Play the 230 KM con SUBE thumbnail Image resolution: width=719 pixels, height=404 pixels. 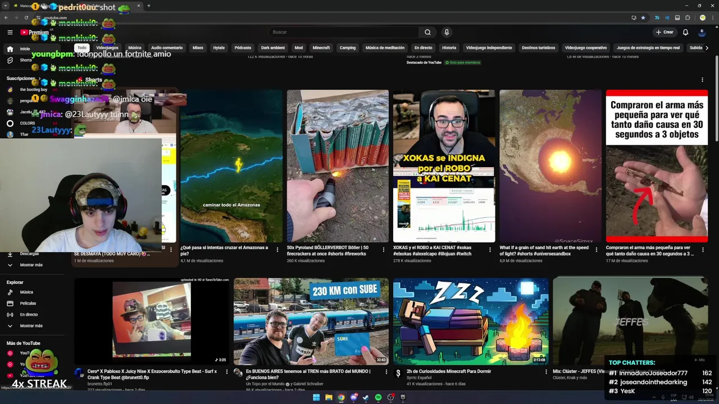(x=311, y=321)
